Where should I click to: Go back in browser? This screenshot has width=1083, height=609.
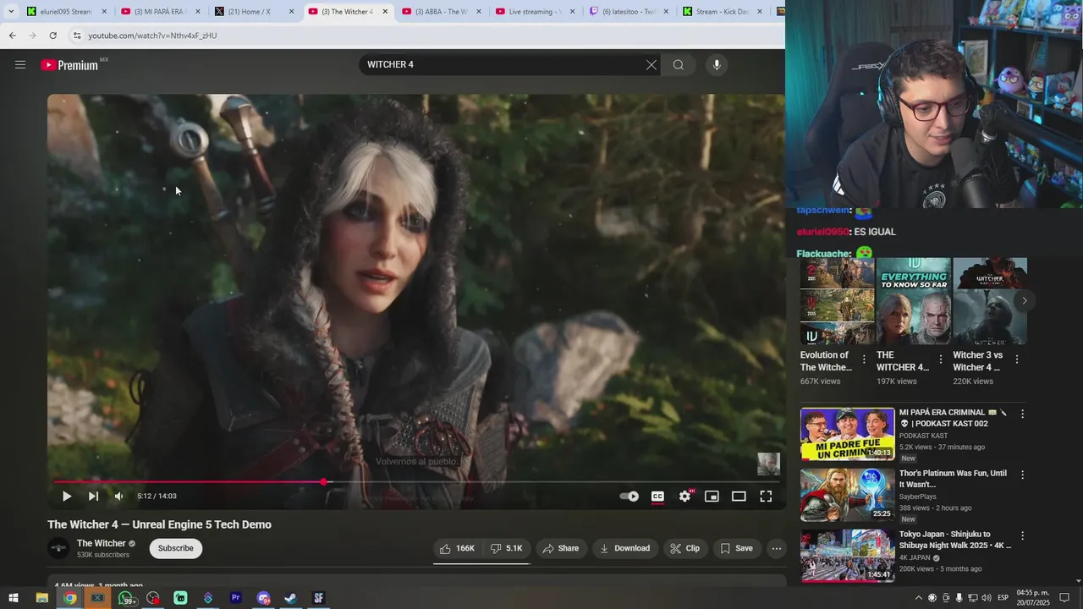point(12,36)
